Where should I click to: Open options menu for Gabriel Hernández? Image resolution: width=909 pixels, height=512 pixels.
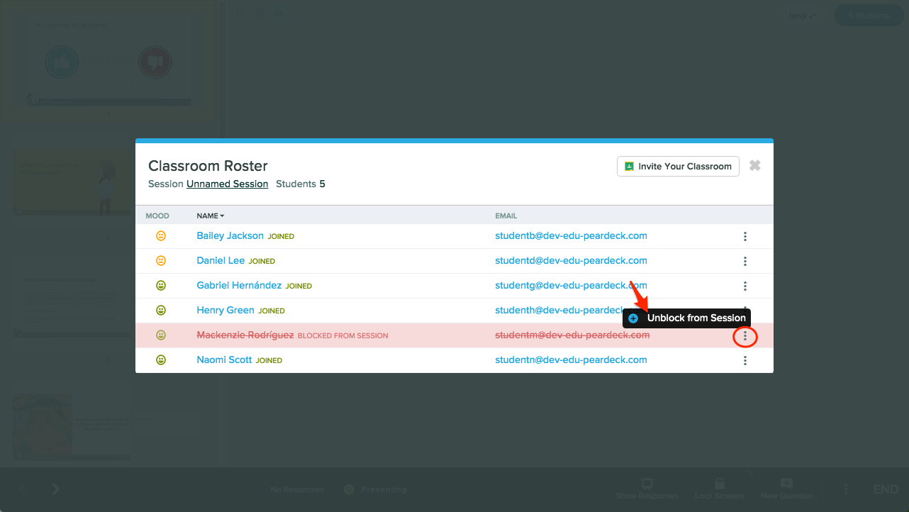(x=745, y=286)
